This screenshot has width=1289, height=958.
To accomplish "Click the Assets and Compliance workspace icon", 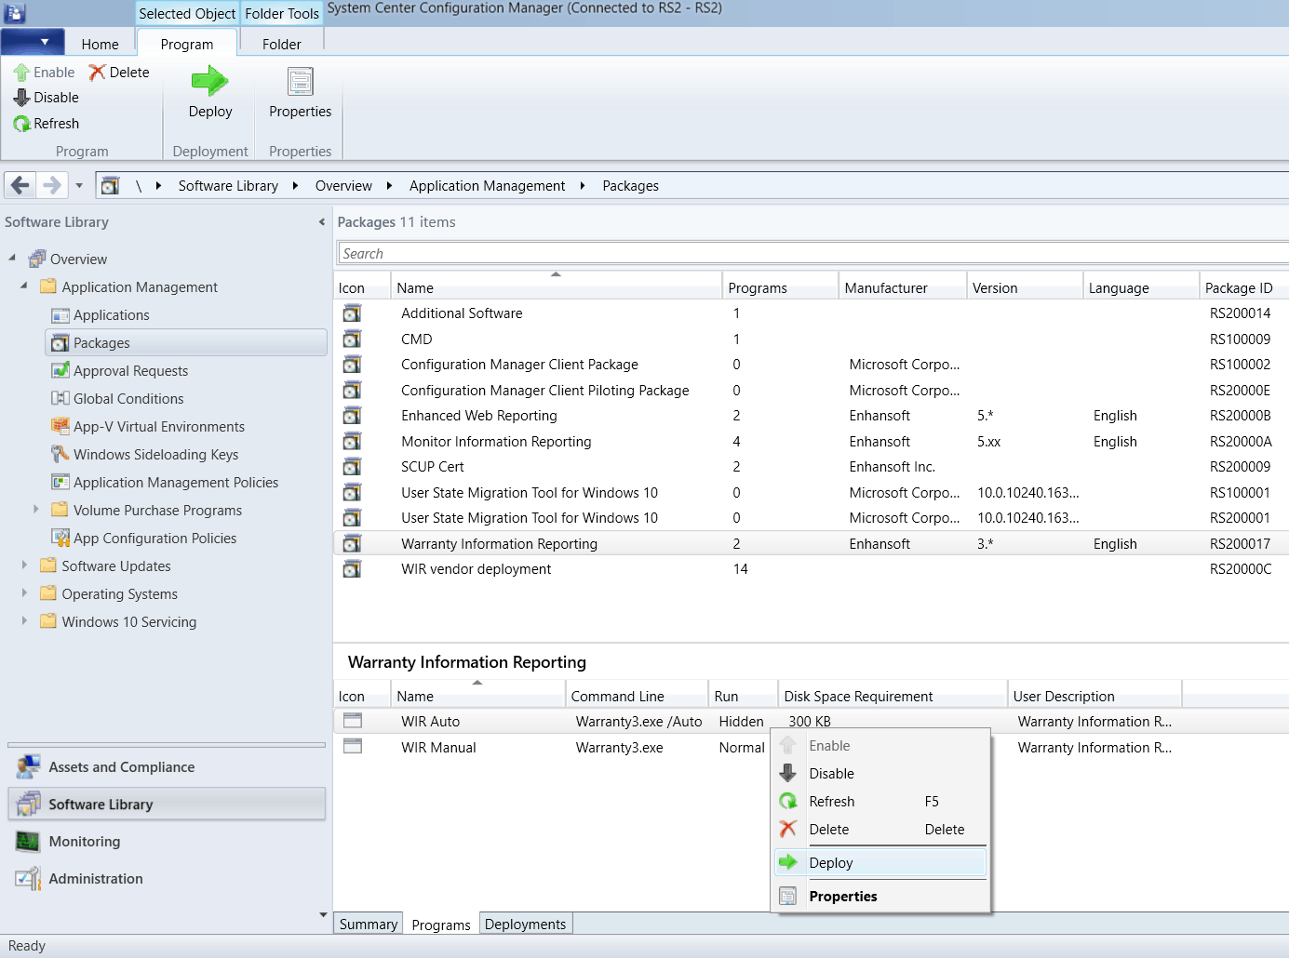I will [28, 767].
